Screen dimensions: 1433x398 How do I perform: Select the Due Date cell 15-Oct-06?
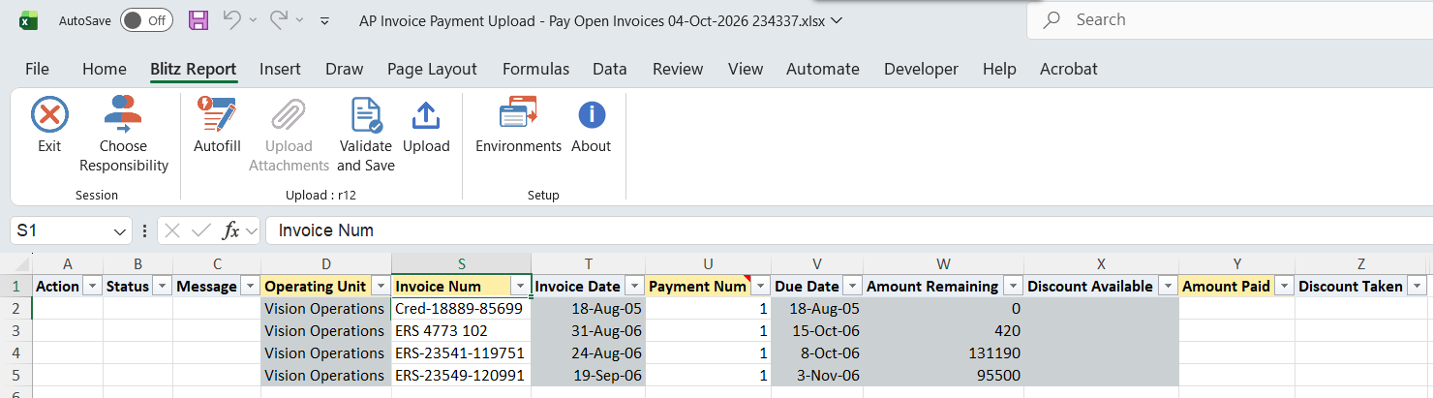817,331
